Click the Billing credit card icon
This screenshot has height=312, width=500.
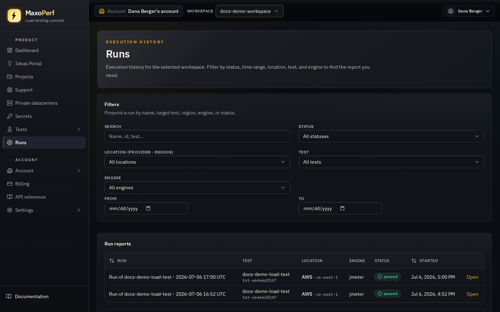[10, 184]
